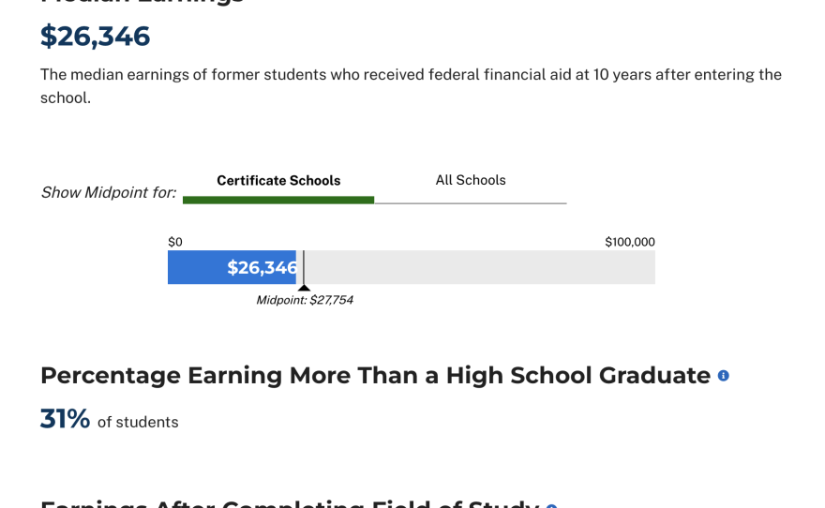Click the $100,000 scale label

pyautogui.click(x=630, y=242)
